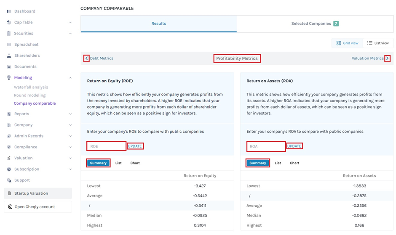Click into the ROE input field

pos(106,146)
